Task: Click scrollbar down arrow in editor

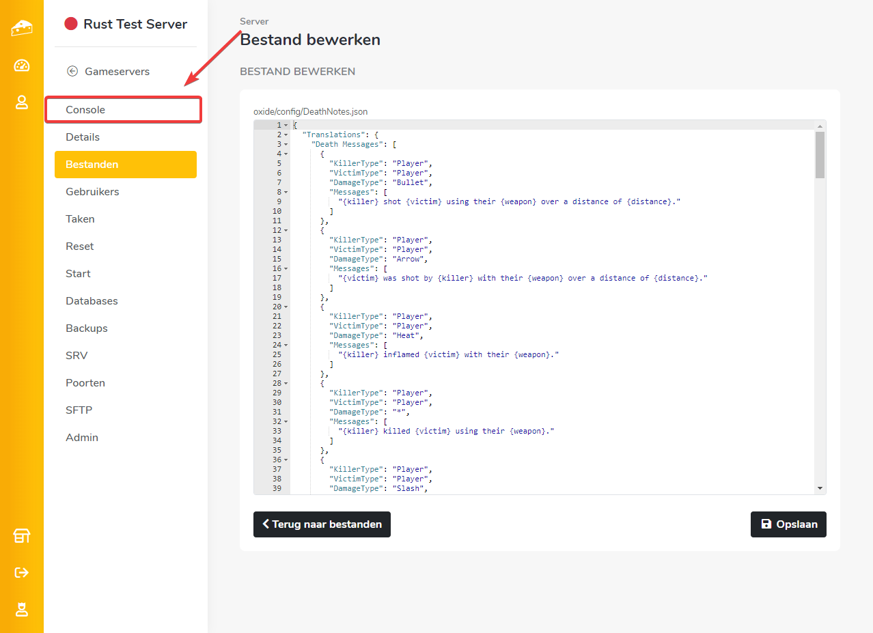Action: 820,489
